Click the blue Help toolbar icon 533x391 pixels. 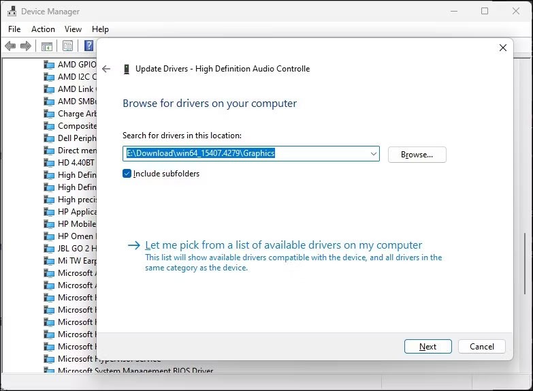coord(88,46)
